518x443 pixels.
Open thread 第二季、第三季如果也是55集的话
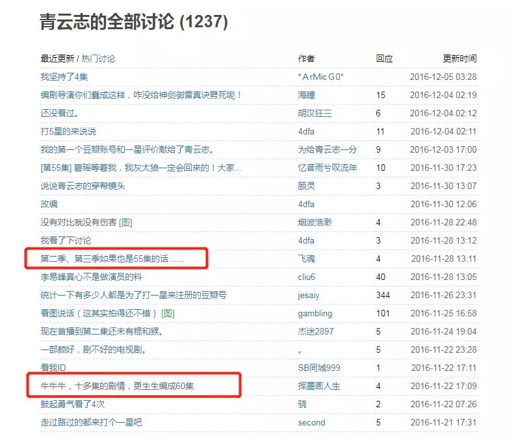click(x=112, y=259)
